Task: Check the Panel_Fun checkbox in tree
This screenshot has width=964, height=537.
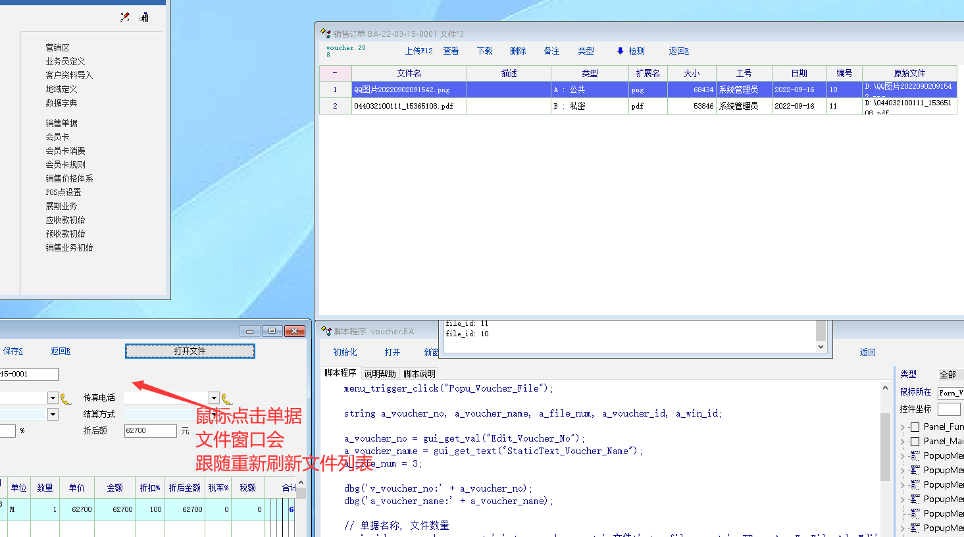Action: coord(915,427)
